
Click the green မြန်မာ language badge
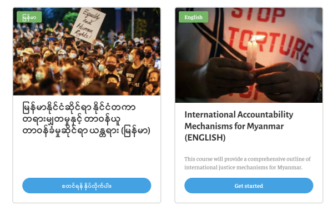point(29,17)
